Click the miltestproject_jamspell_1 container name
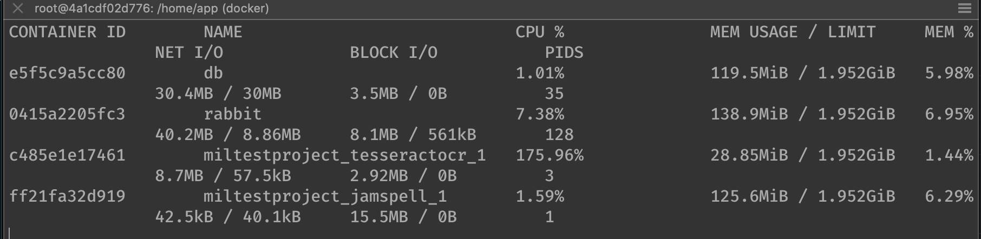The height and width of the screenshot is (239, 981). coord(325,197)
